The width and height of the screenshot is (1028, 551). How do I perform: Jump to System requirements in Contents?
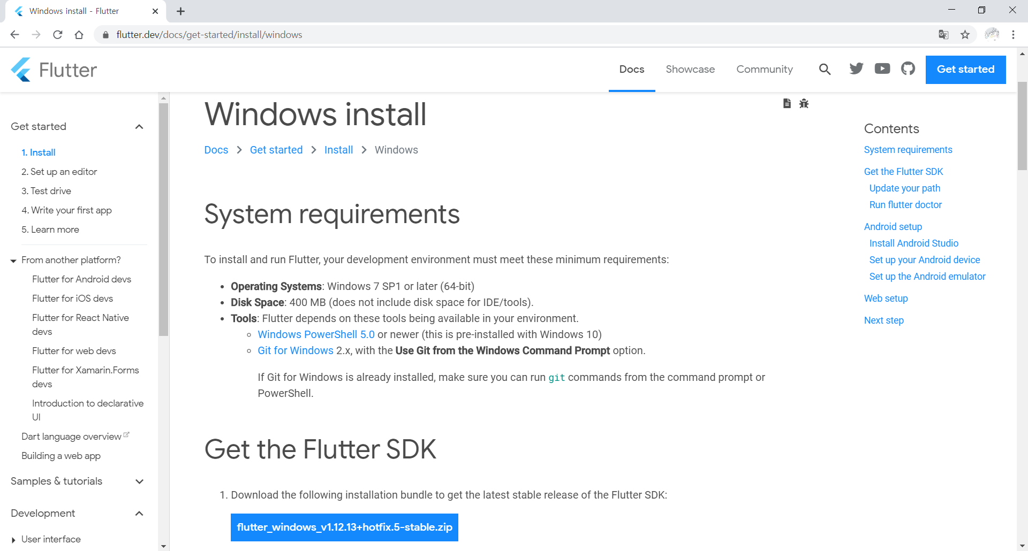click(908, 150)
